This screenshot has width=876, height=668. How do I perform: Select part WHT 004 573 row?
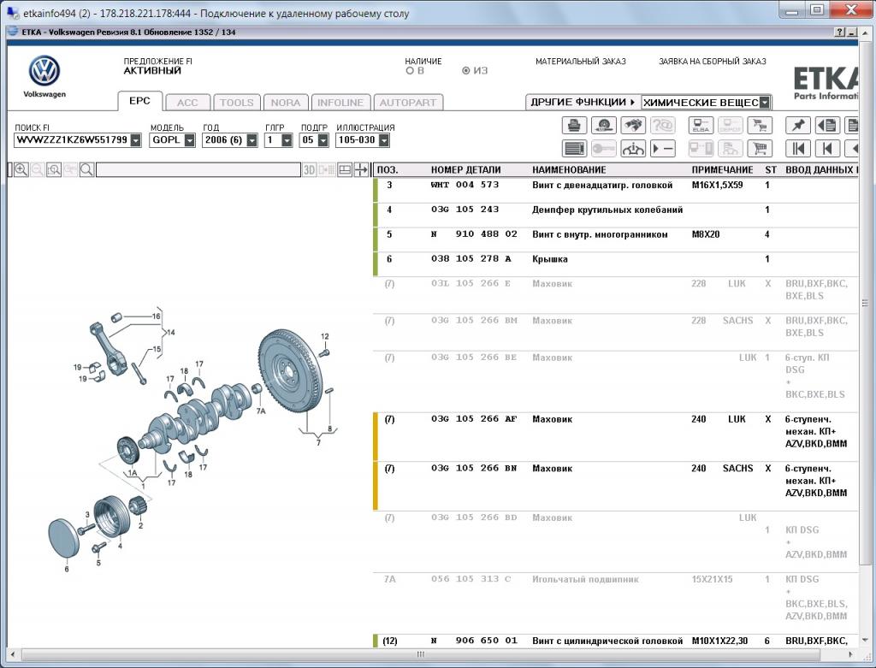(x=616, y=190)
